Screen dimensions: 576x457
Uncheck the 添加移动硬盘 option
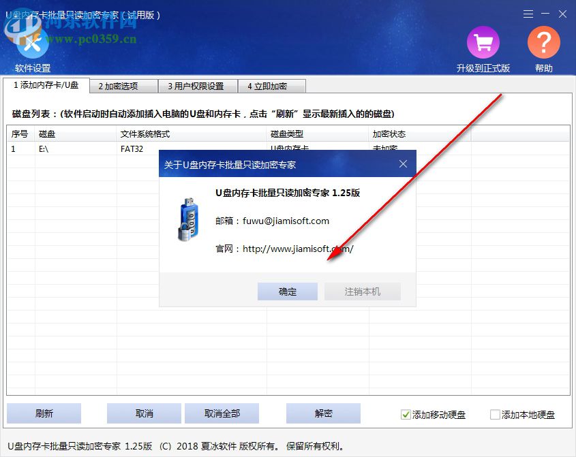click(406, 415)
